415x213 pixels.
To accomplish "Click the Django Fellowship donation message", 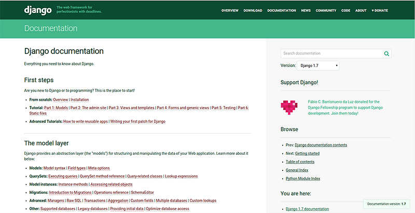I will point(345,108).
